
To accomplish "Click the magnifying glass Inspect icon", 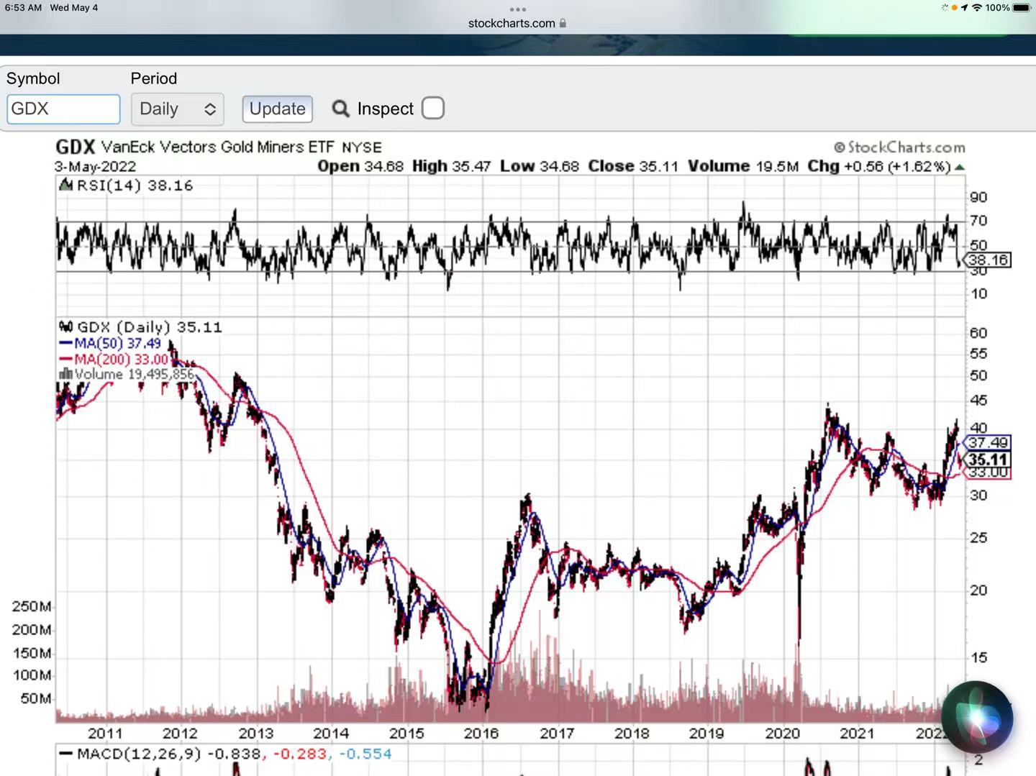I will 341,109.
